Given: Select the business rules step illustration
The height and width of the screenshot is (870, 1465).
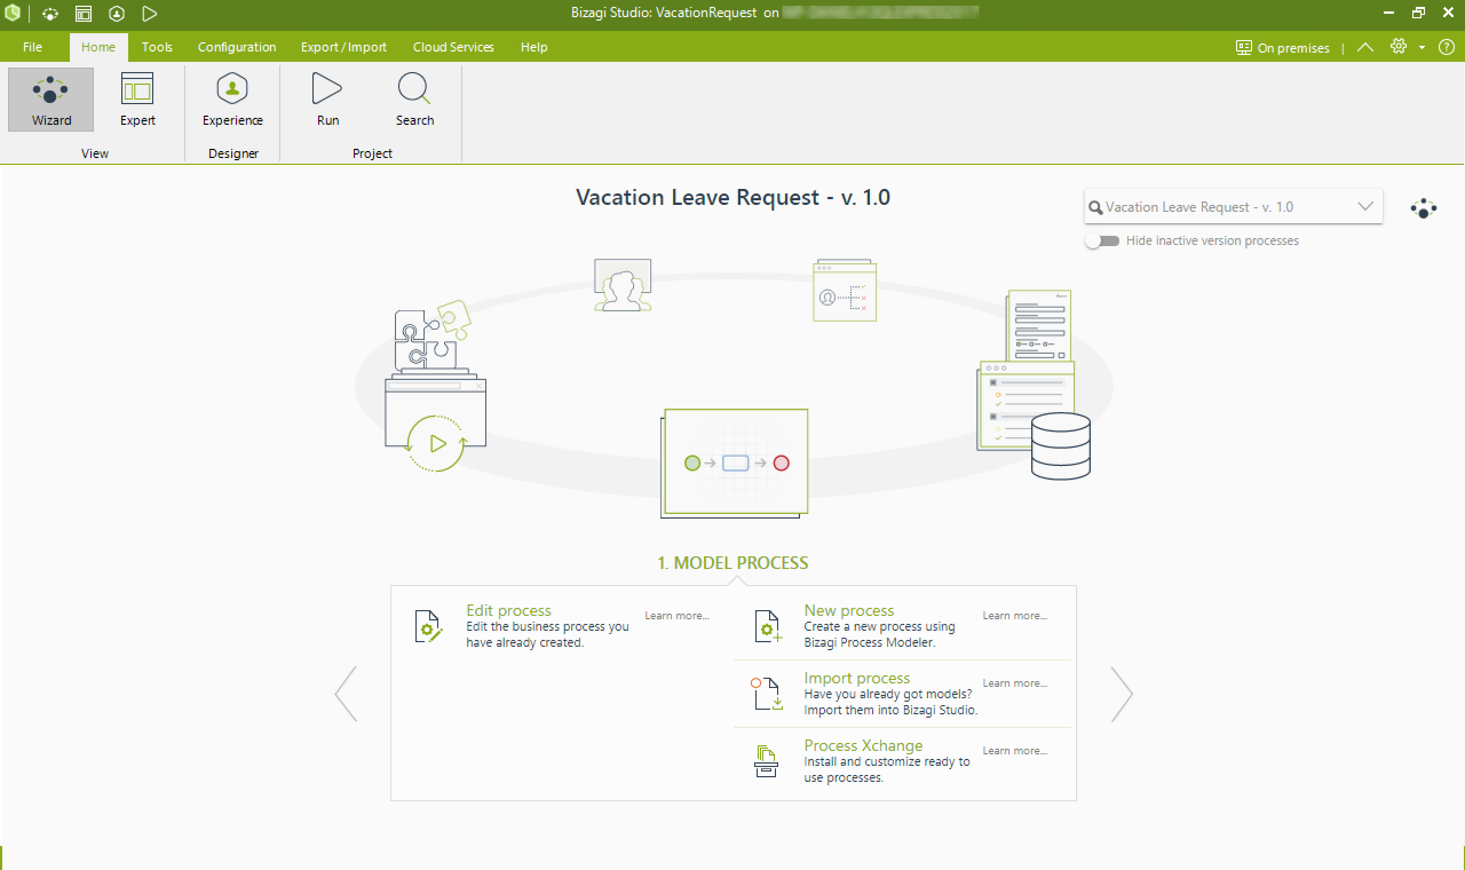Looking at the screenshot, I should click(845, 290).
